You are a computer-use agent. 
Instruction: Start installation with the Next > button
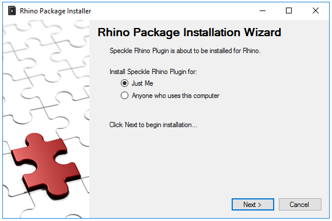(x=253, y=205)
